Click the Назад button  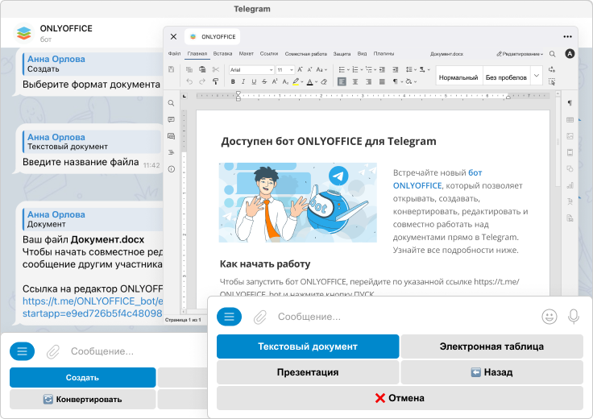tap(491, 372)
